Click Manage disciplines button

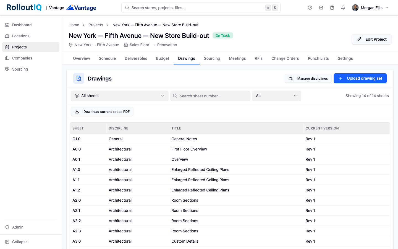308,78
